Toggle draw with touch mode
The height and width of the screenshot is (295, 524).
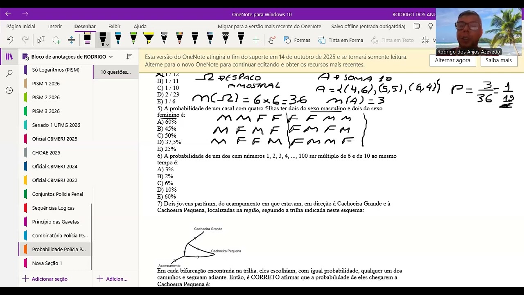click(271, 40)
